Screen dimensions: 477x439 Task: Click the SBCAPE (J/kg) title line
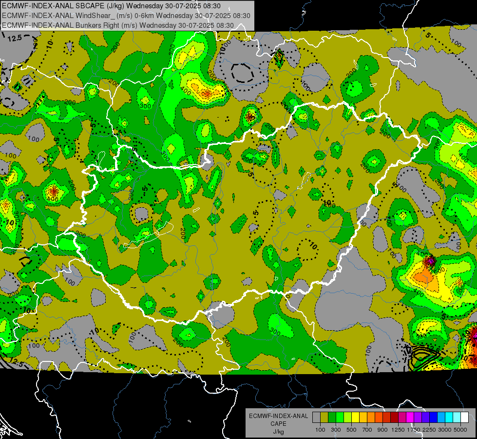[111, 6]
